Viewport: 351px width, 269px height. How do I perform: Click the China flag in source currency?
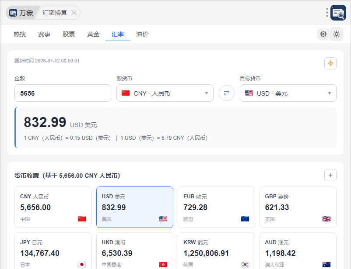(x=126, y=93)
